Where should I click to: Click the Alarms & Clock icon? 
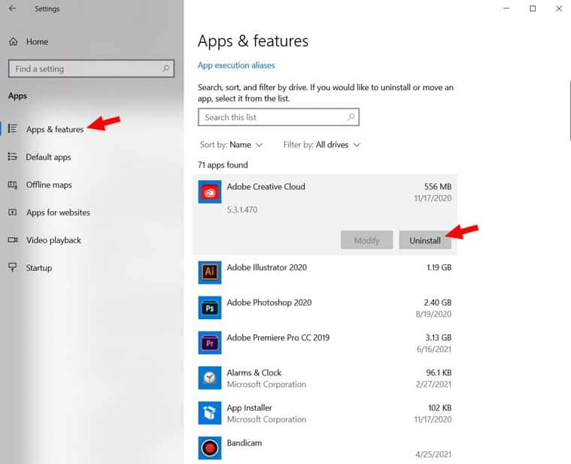pos(210,378)
